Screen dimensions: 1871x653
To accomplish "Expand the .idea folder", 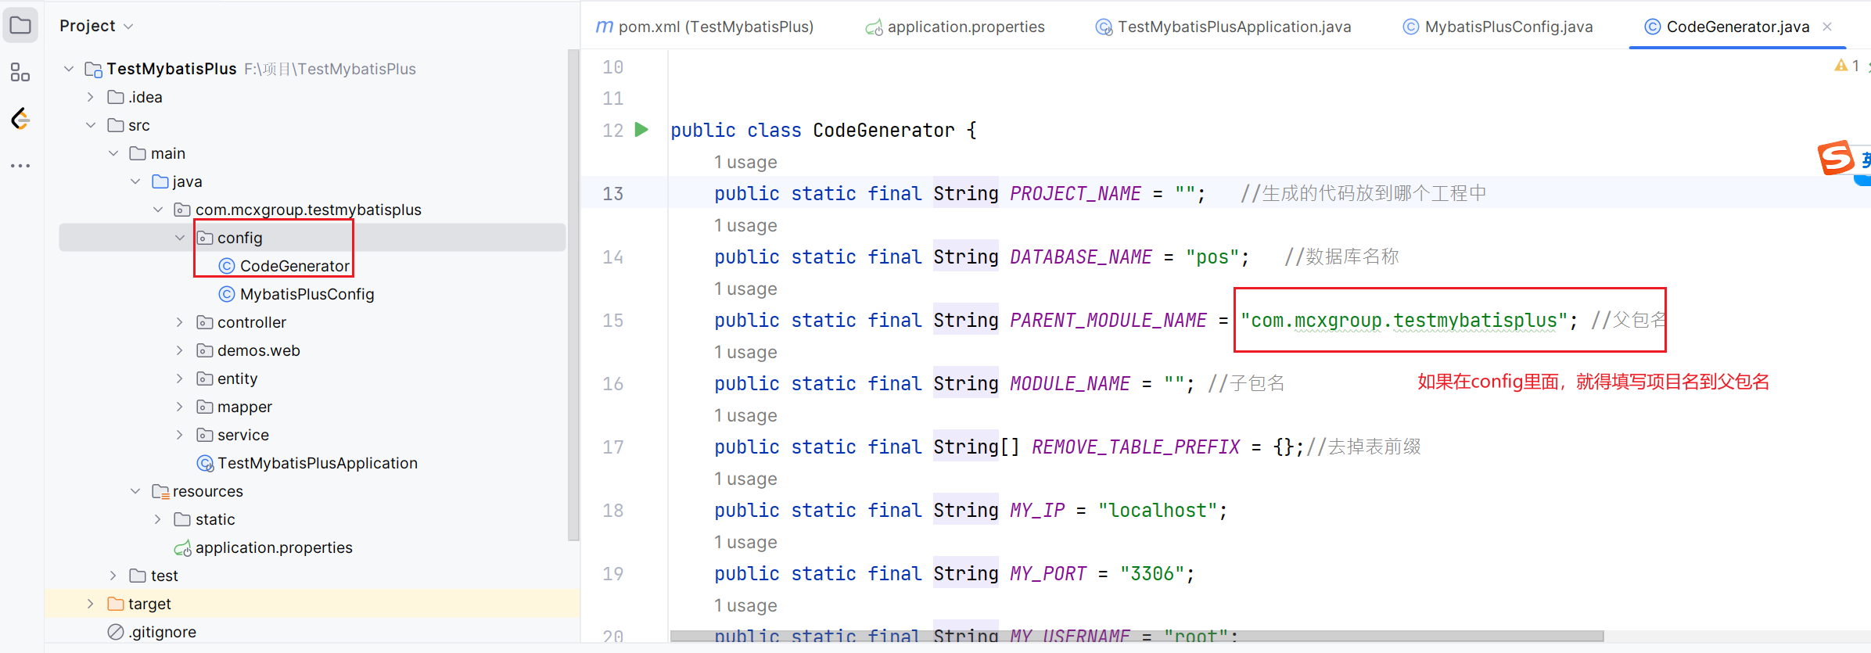I will pyautogui.click(x=91, y=97).
